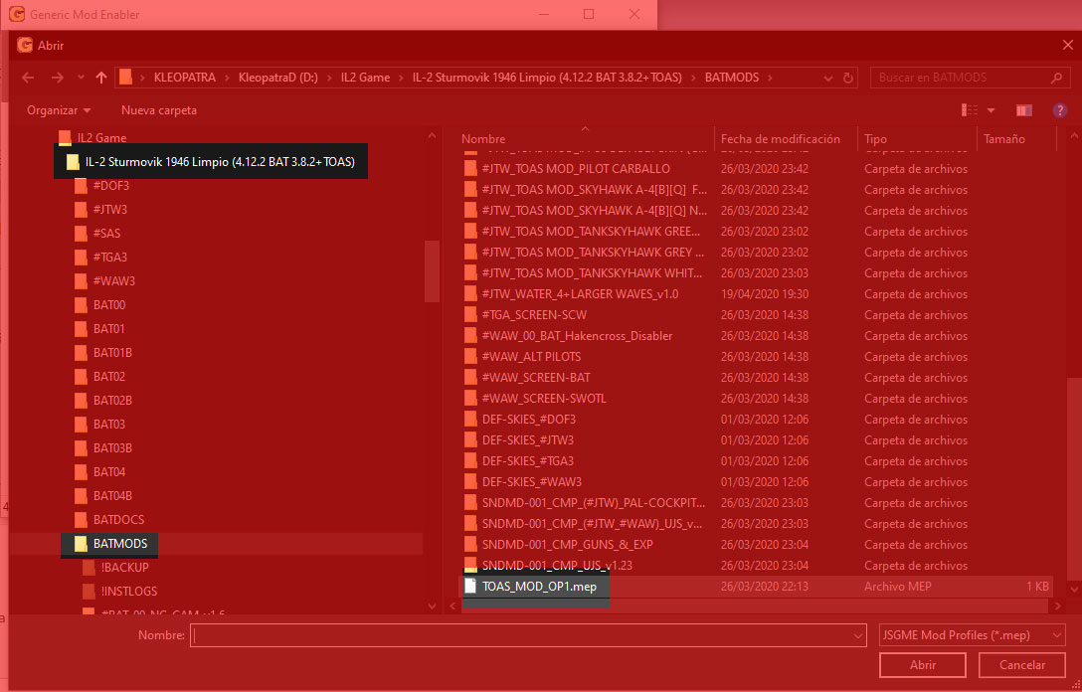The image size is (1082, 692).
Task: Click the folder tree vertical scrollbar
Action: point(432,271)
